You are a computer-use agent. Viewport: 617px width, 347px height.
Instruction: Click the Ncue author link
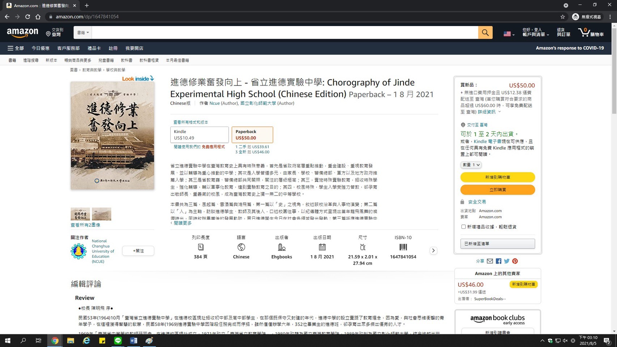[214, 103]
